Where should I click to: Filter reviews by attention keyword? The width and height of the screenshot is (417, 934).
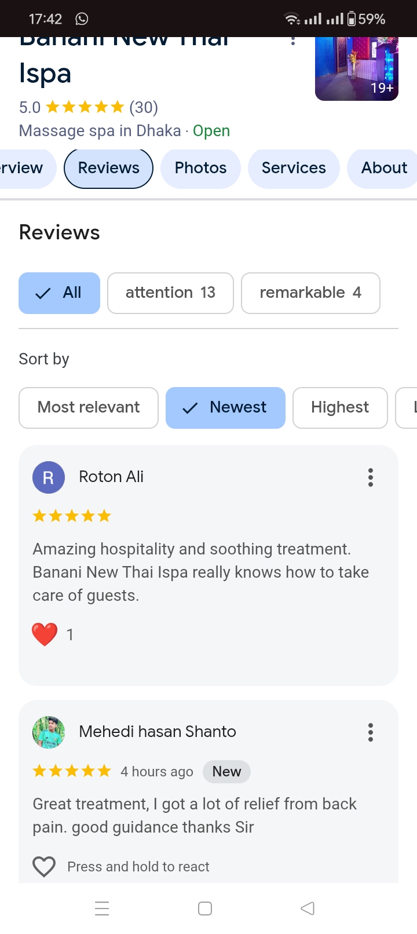170,293
